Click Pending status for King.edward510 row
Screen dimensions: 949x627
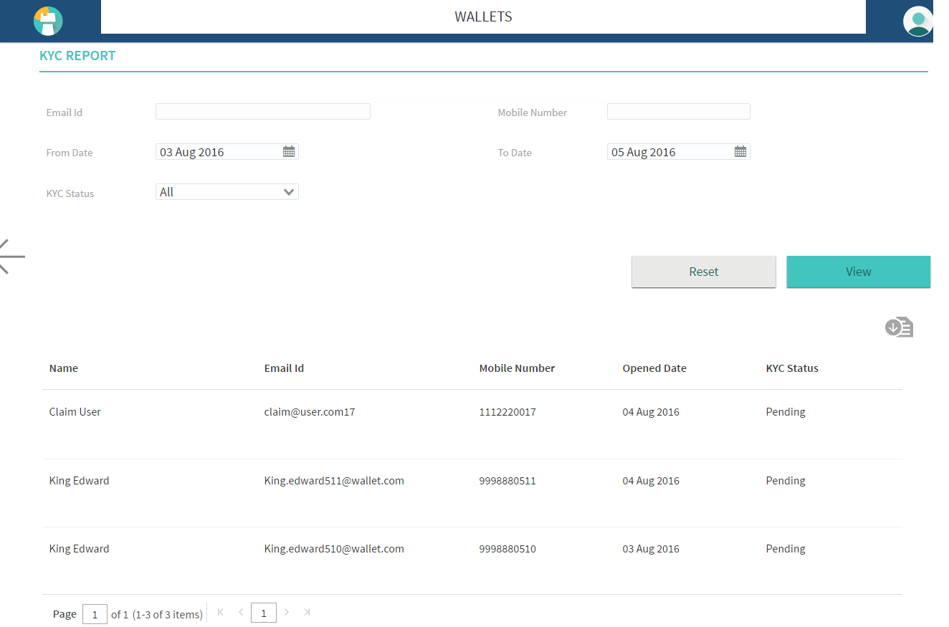(786, 549)
